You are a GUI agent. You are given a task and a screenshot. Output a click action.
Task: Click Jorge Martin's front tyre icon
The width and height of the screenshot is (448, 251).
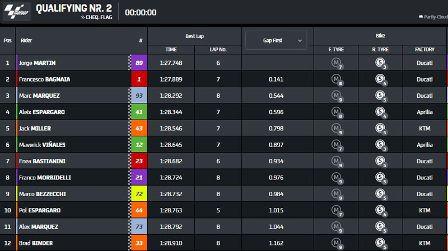click(337, 63)
